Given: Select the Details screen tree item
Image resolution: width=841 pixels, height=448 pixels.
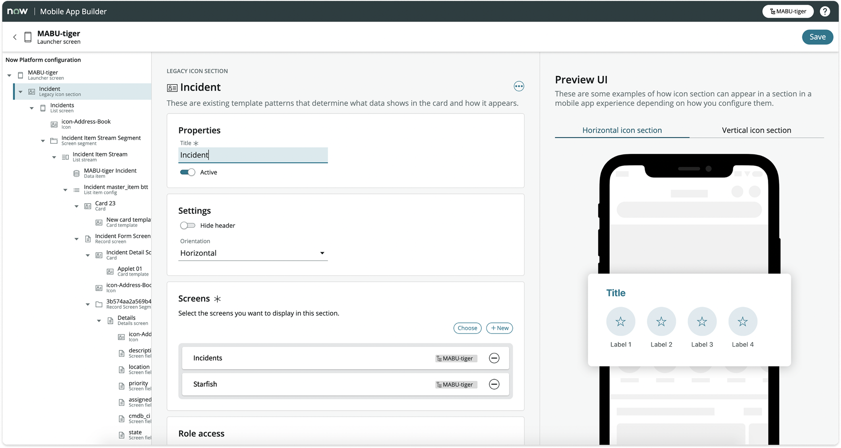Looking at the screenshot, I should (128, 320).
